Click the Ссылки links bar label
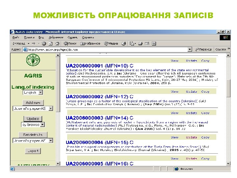The width and height of the screenshot is (237, 178). point(221,49)
